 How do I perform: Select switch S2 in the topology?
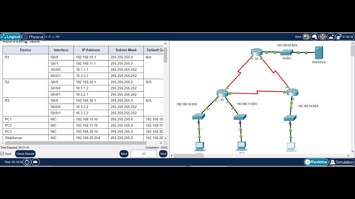click(x=240, y=117)
